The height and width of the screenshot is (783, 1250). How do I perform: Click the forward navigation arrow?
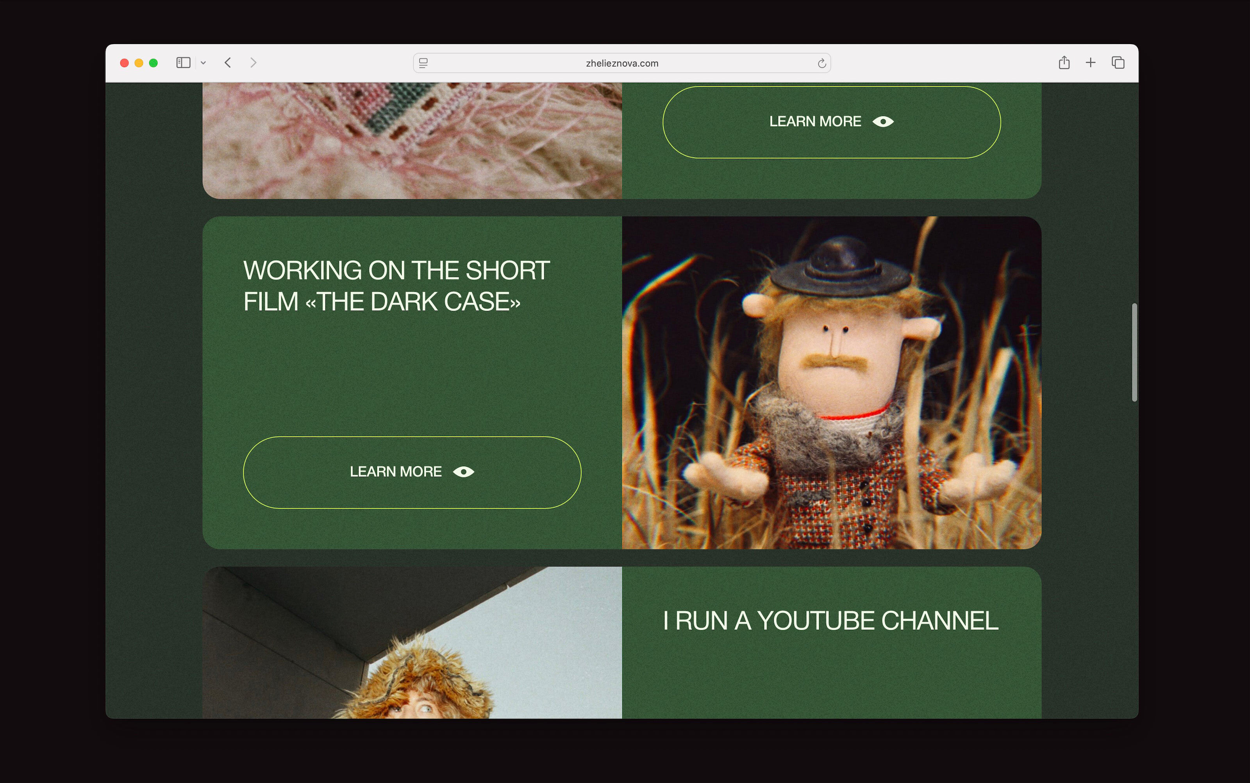253,63
